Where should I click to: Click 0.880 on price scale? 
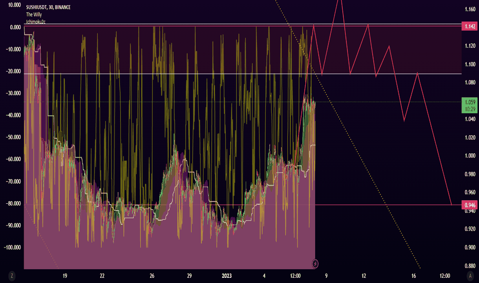pos(470,266)
